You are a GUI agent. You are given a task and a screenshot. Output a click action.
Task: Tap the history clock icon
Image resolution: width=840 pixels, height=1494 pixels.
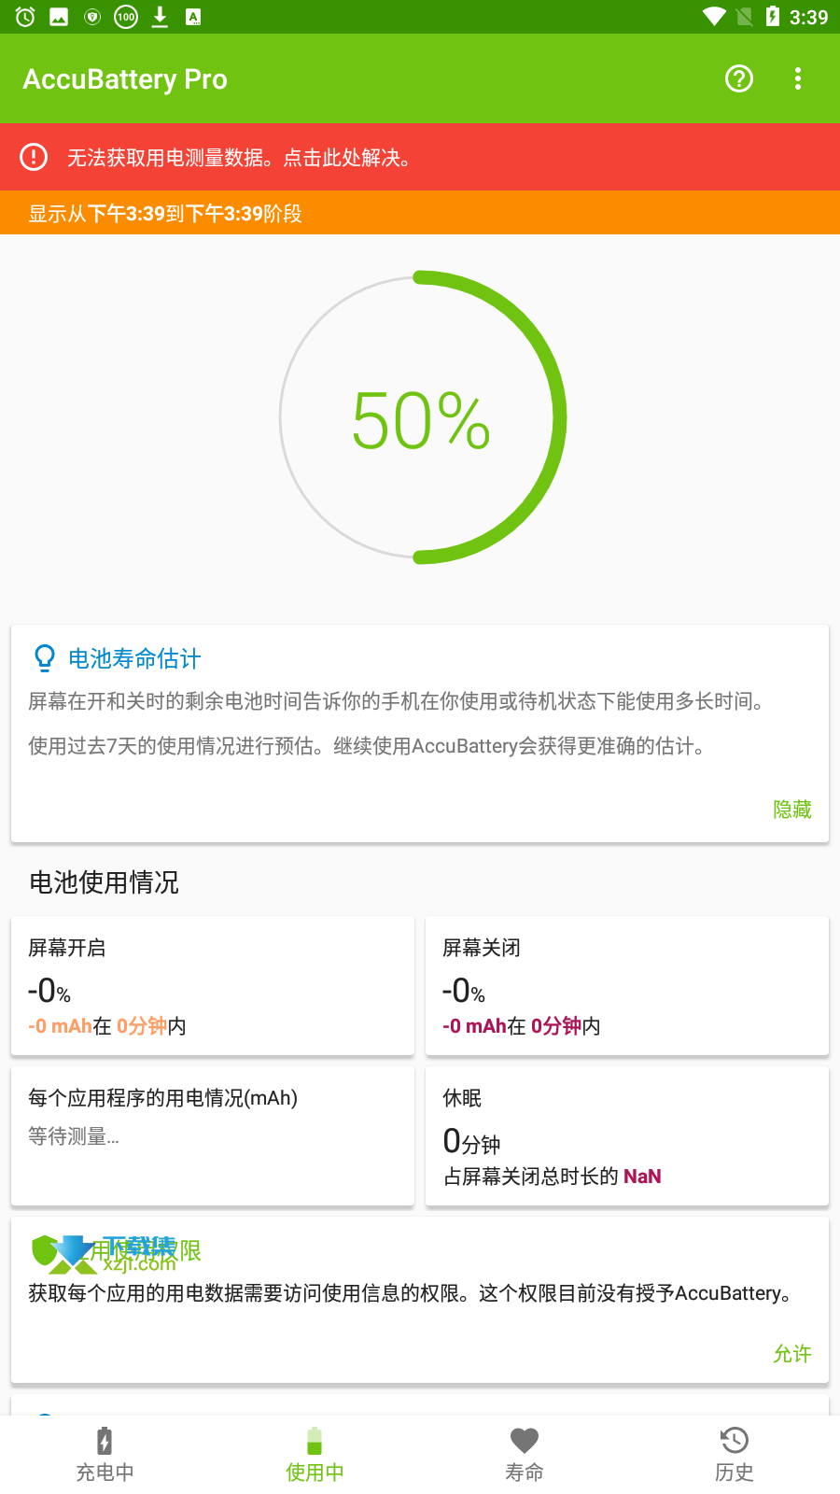point(735,1441)
